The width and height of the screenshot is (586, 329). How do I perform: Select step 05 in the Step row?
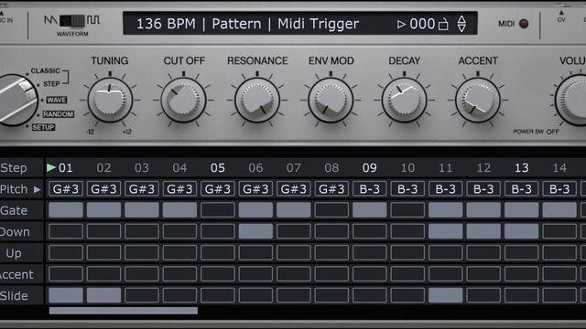pos(218,168)
